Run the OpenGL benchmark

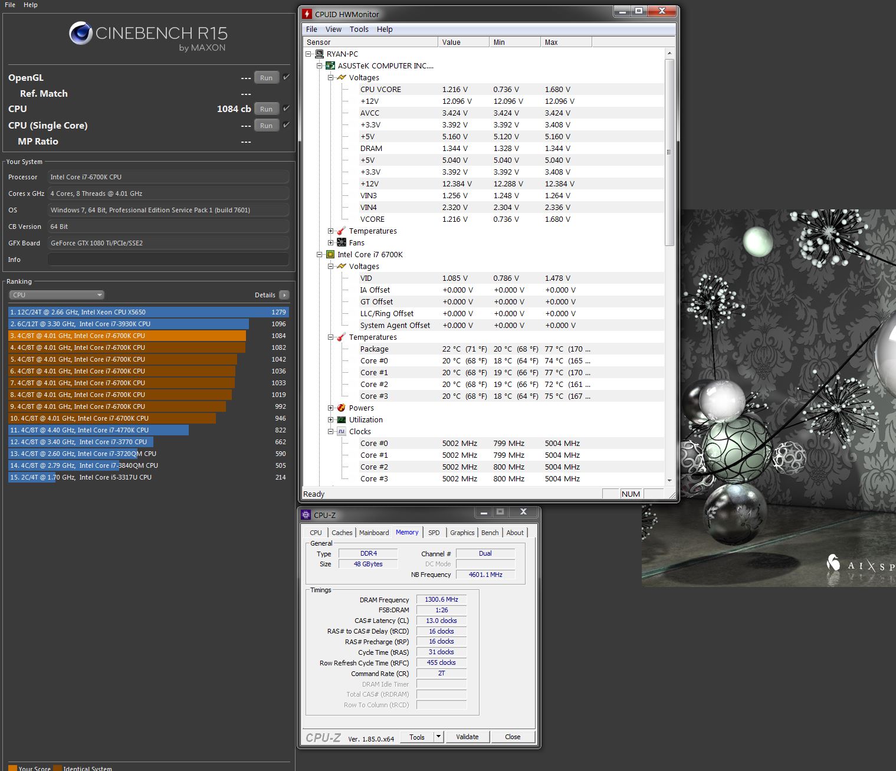click(x=266, y=78)
